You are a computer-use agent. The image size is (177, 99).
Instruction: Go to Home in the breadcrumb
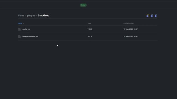tap(21, 15)
